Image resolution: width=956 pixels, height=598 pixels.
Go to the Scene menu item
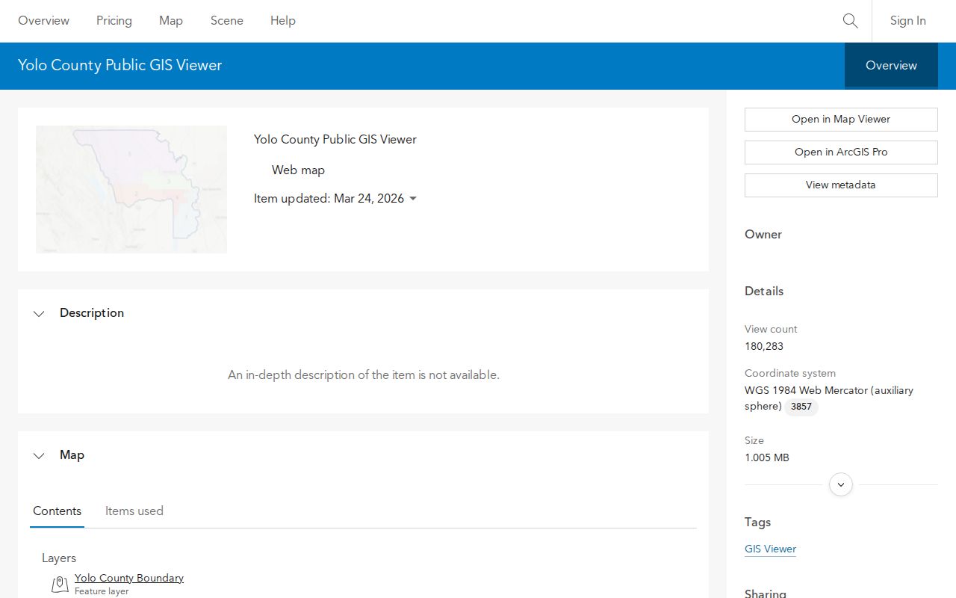coord(227,21)
